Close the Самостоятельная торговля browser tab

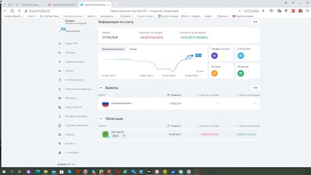point(108,4)
